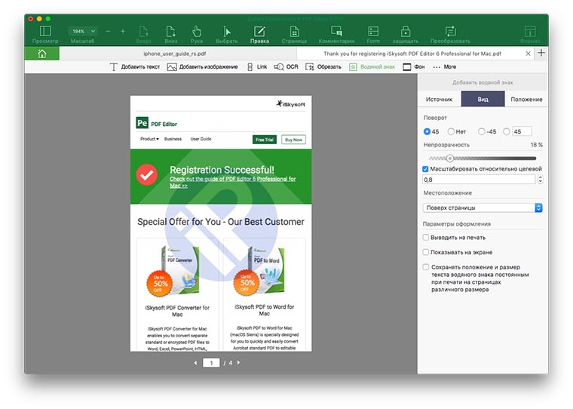The width and height of the screenshot is (573, 409).
Task: Choose Добавить изображение tool
Action: (x=203, y=67)
